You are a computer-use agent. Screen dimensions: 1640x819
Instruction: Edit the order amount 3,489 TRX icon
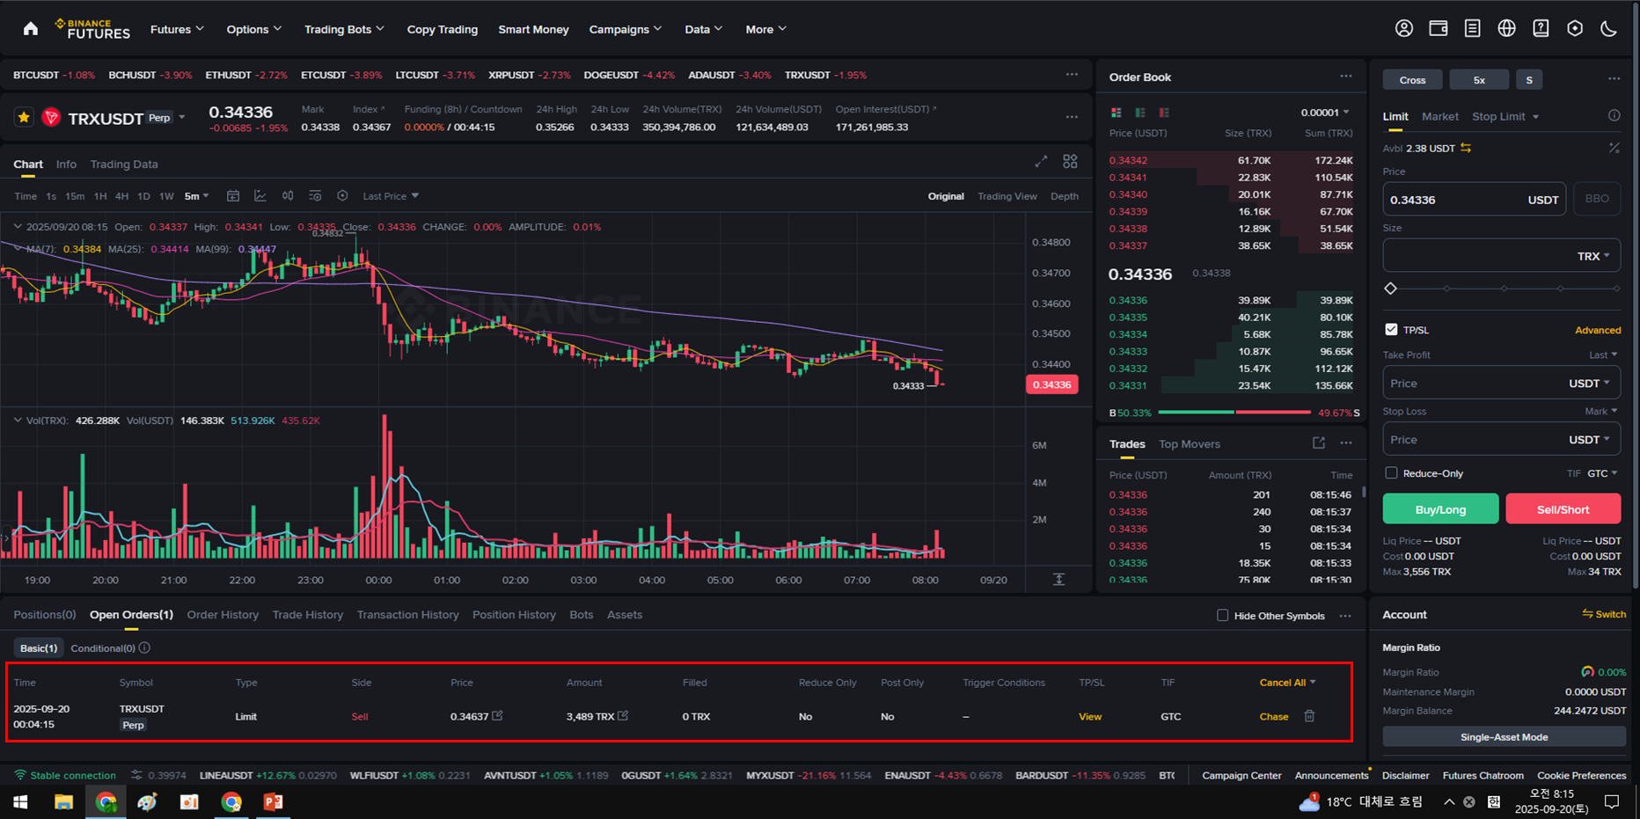click(x=623, y=715)
